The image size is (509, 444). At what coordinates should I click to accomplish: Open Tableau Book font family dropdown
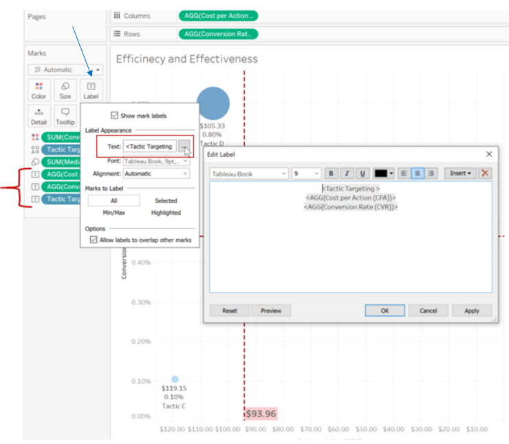(249, 173)
